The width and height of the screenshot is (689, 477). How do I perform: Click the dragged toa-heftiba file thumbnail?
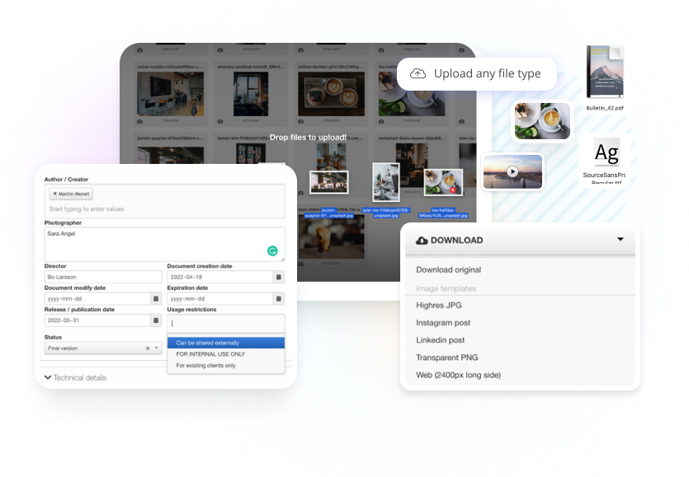(x=443, y=182)
